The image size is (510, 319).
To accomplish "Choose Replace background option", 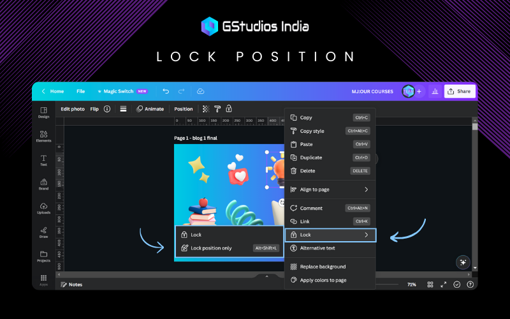I will pos(330,267).
